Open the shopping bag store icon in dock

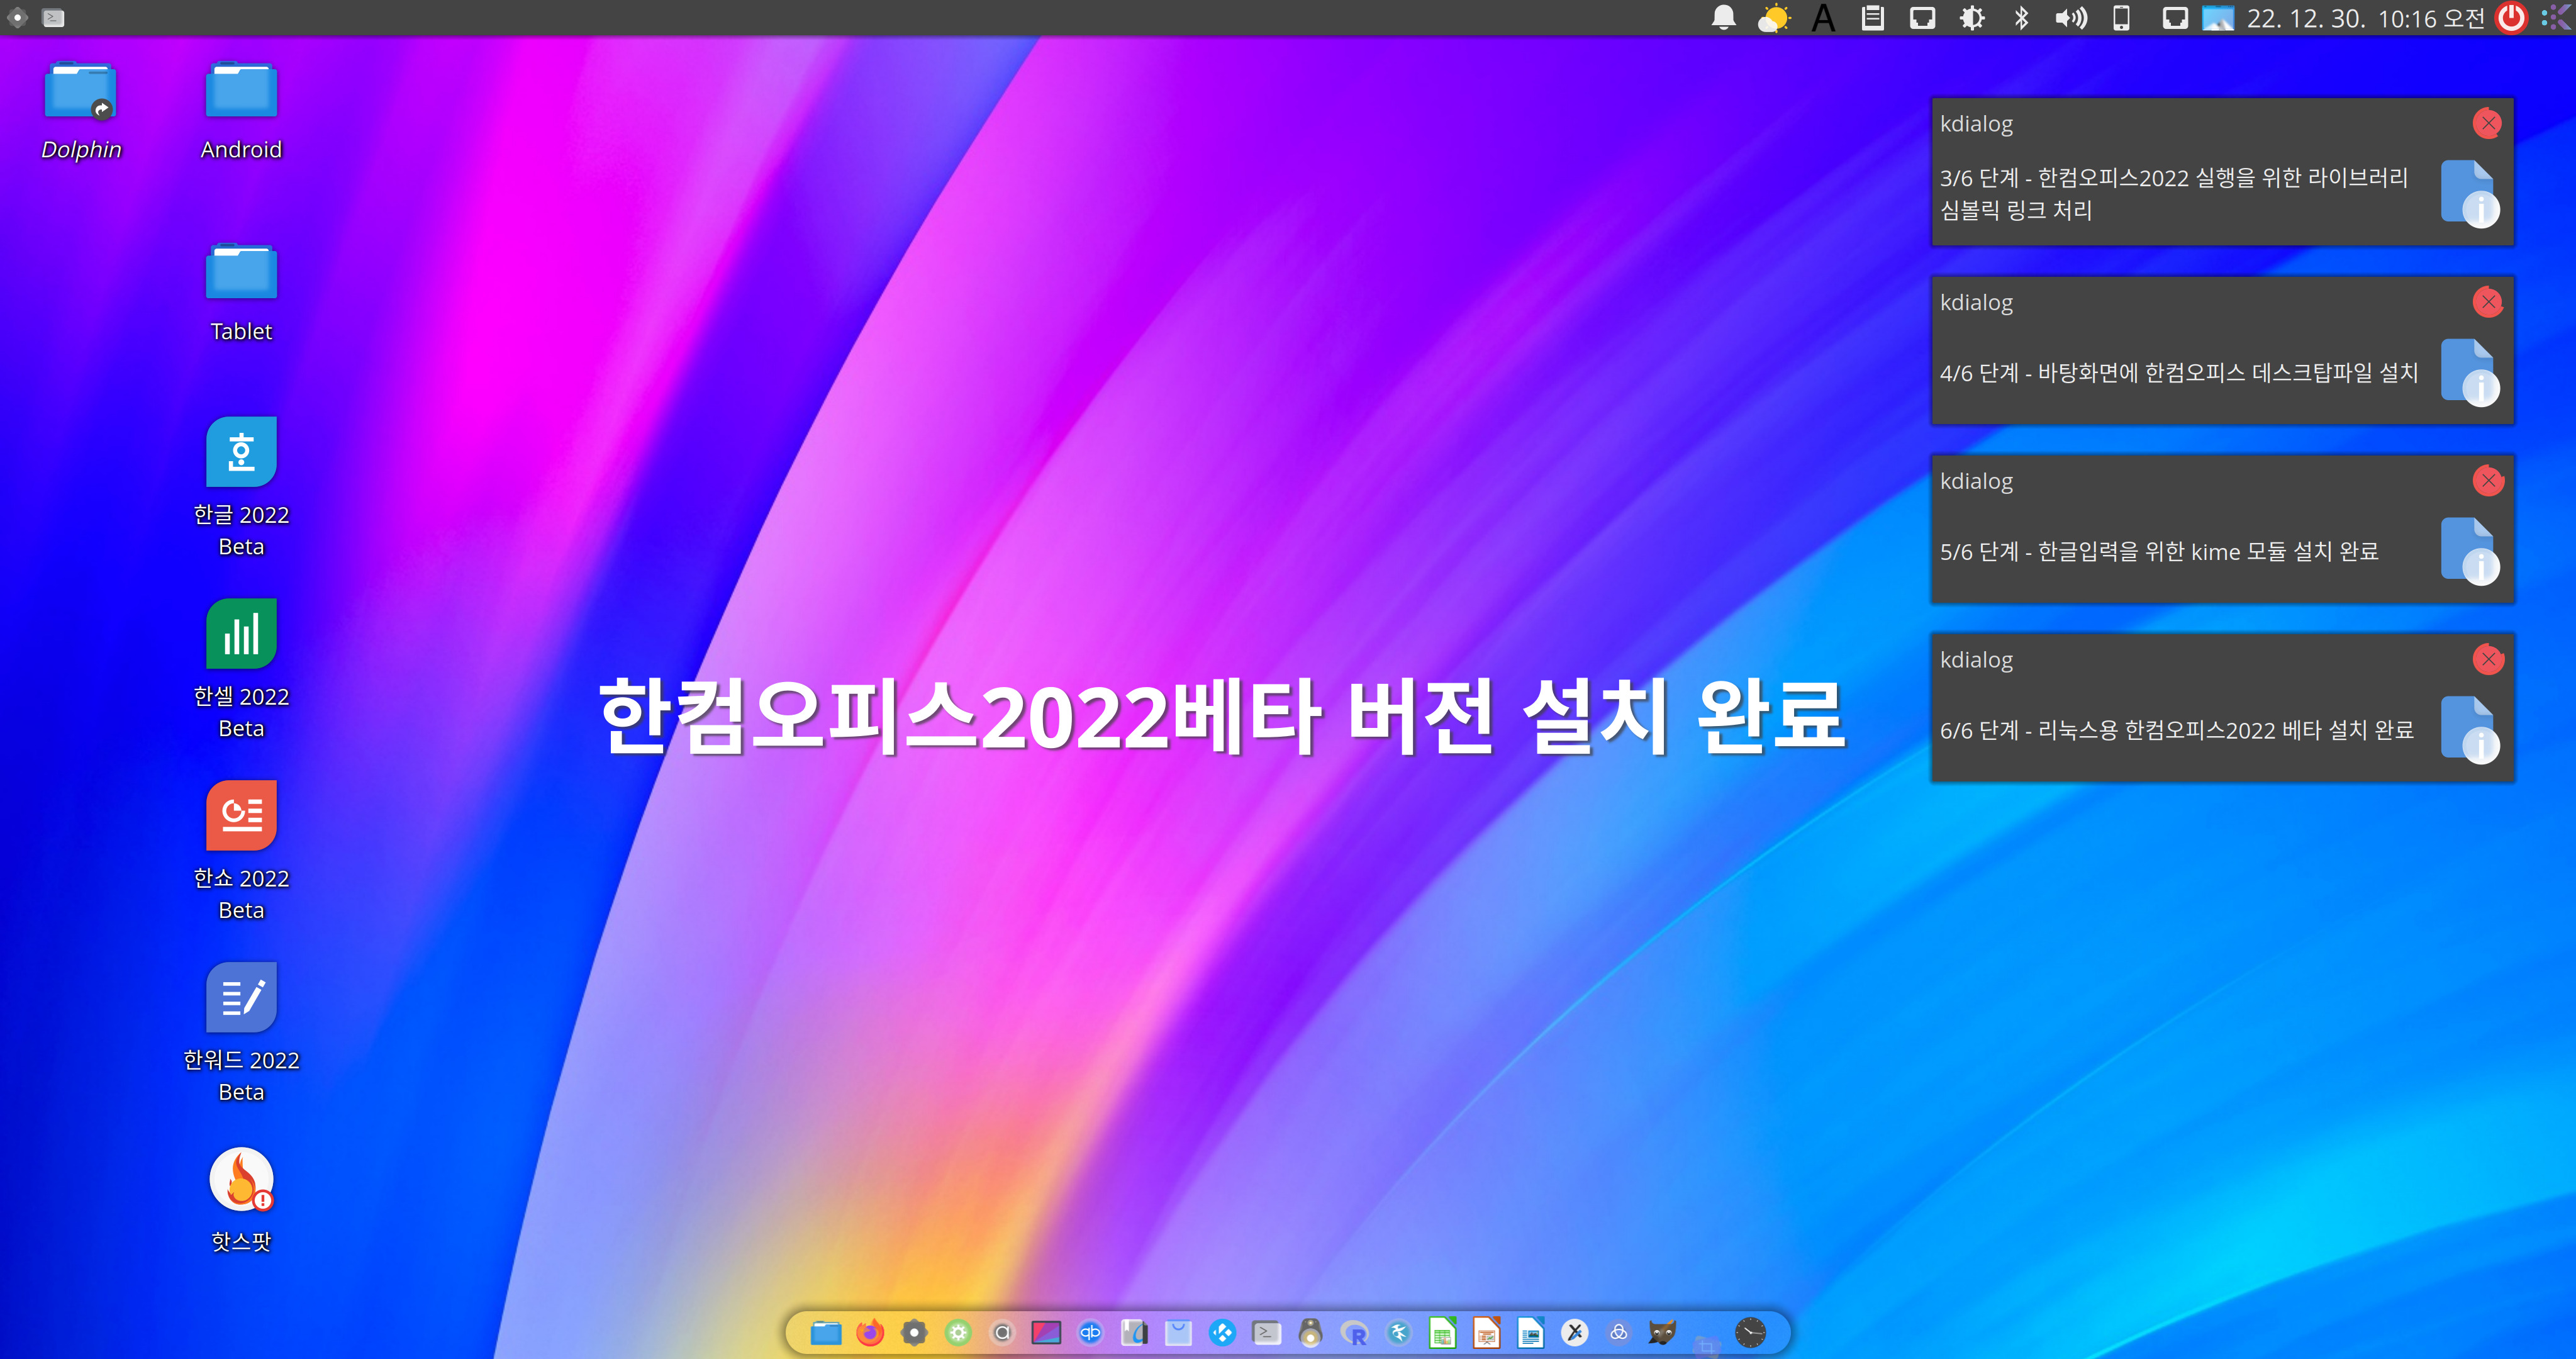[1179, 1333]
